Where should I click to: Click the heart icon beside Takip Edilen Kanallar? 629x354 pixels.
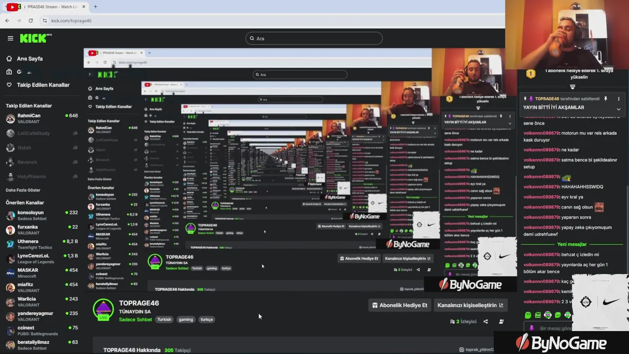point(9,85)
